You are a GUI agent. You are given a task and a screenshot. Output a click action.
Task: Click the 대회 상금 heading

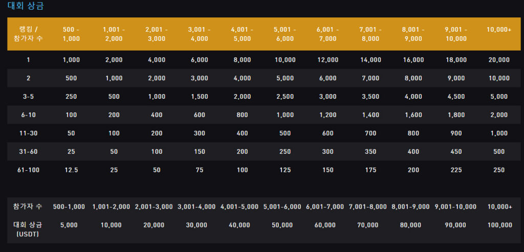(26, 6)
